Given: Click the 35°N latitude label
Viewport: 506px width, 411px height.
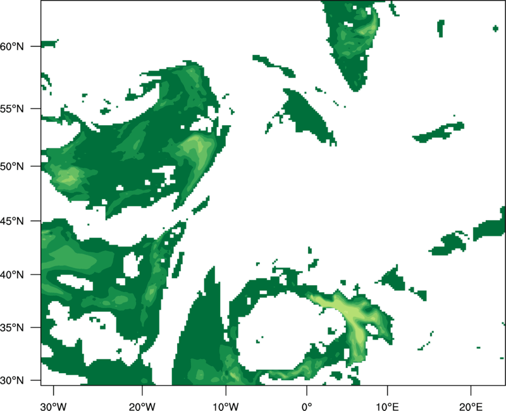Looking at the screenshot, I should coord(12,328).
